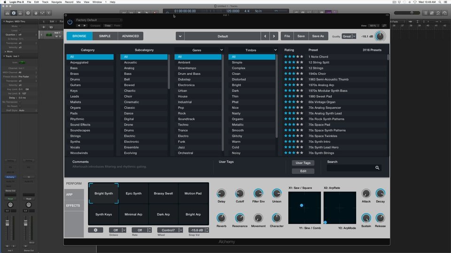
Task: Select the EFFECTS section tab
Action: (74, 206)
